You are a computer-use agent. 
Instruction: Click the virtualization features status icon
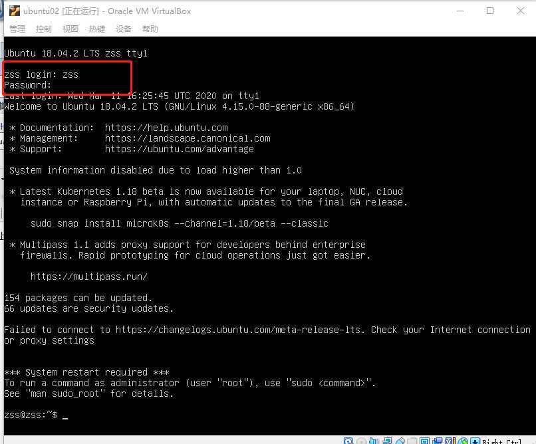point(450,441)
